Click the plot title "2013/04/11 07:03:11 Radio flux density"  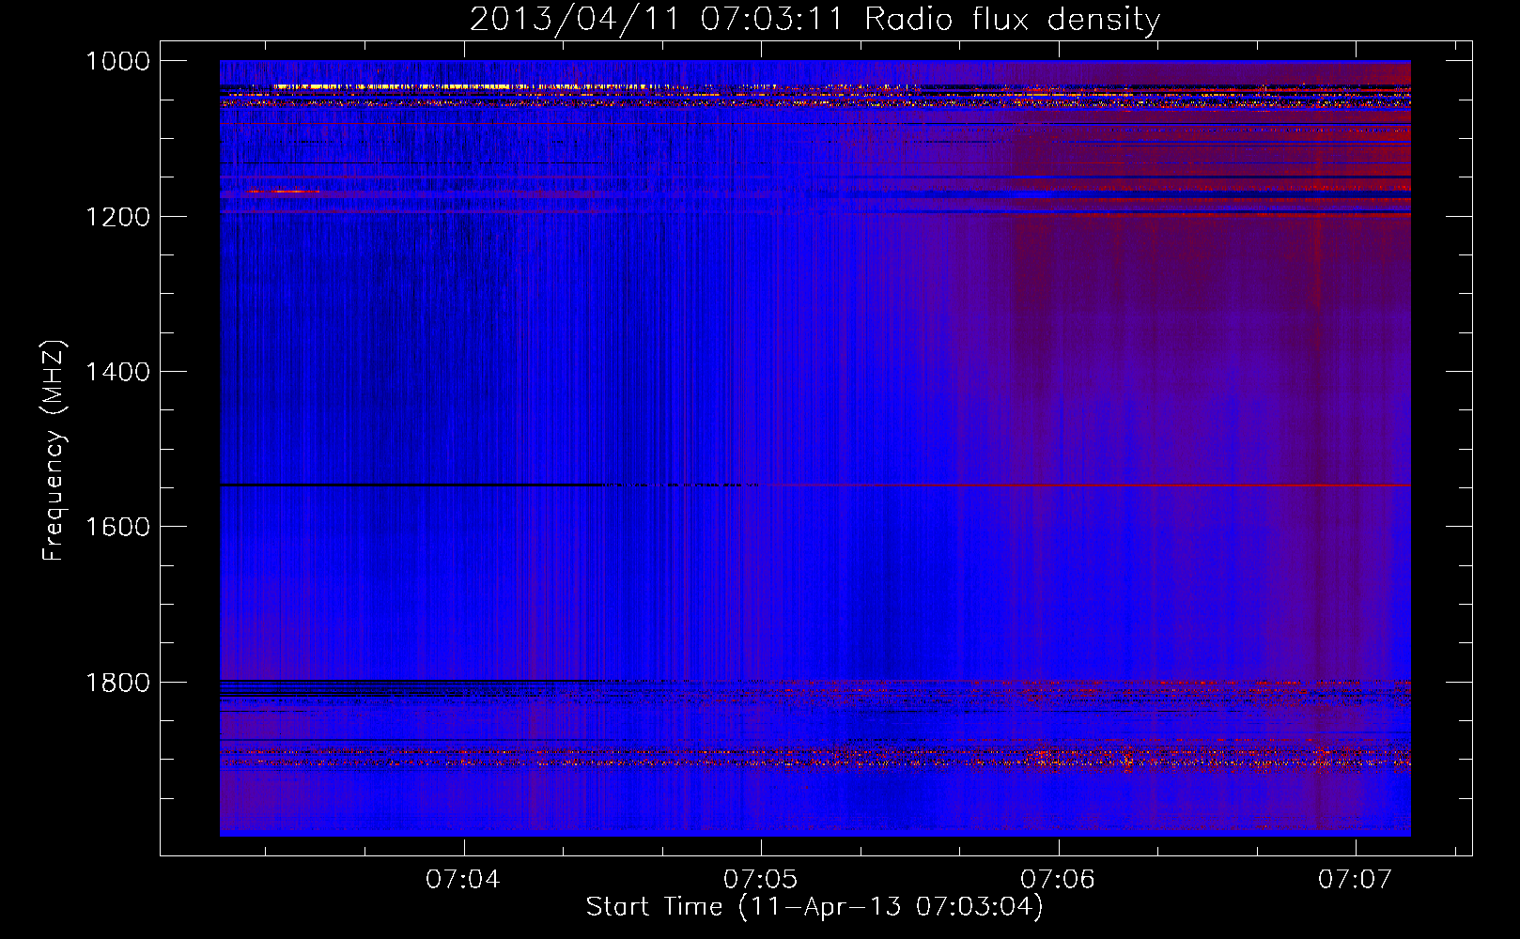coord(814,20)
